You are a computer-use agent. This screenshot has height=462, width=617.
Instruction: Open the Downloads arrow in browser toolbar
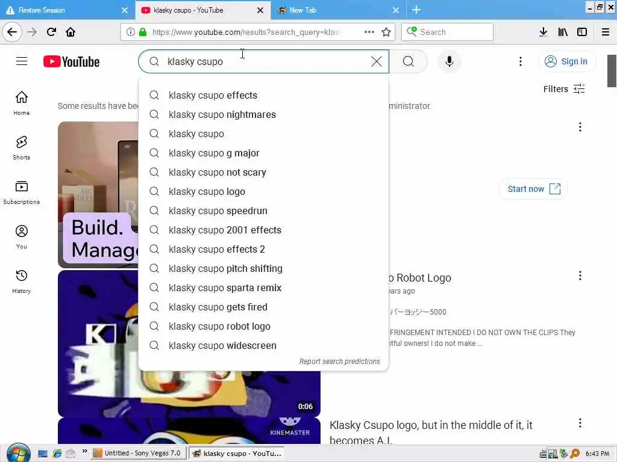(543, 32)
